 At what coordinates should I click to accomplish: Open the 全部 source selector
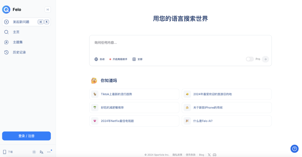(138, 59)
